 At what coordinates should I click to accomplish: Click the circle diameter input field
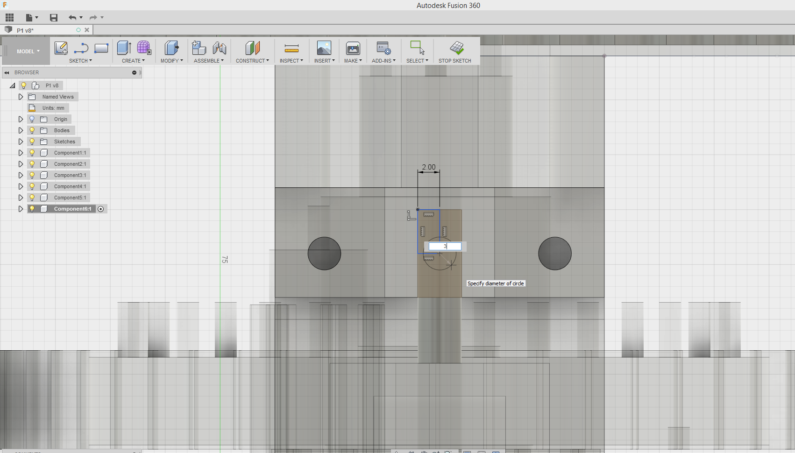click(x=445, y=246)
